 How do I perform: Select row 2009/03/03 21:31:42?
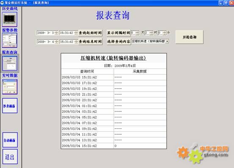click(114, 95)
